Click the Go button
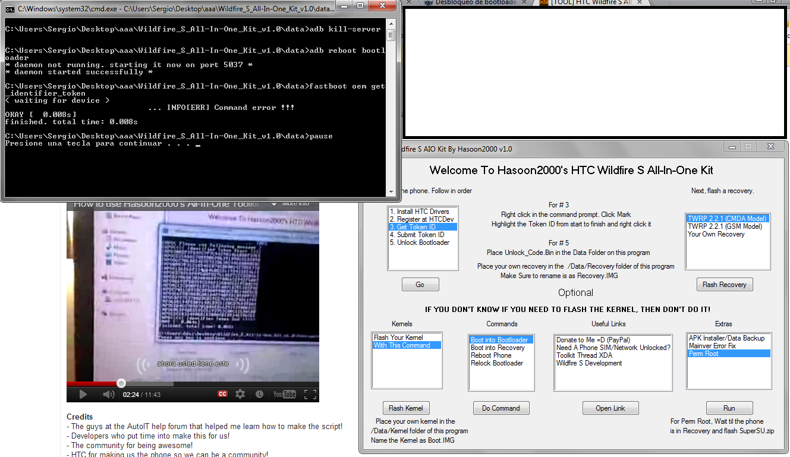The height and width of the screenshot is (457, 790). click(x=420, y=285)
